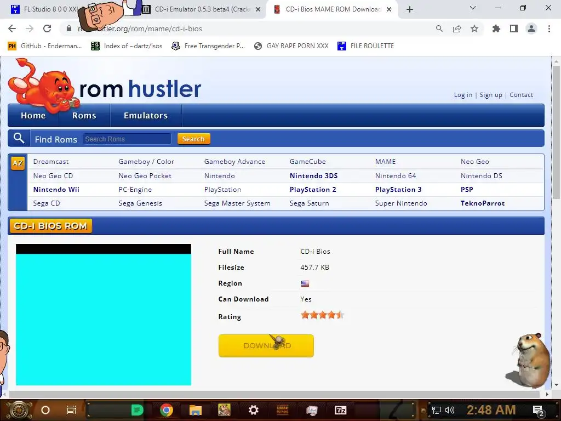Open the Dreamcast ROM category
The image size is (561, 421).
(51, 162)
